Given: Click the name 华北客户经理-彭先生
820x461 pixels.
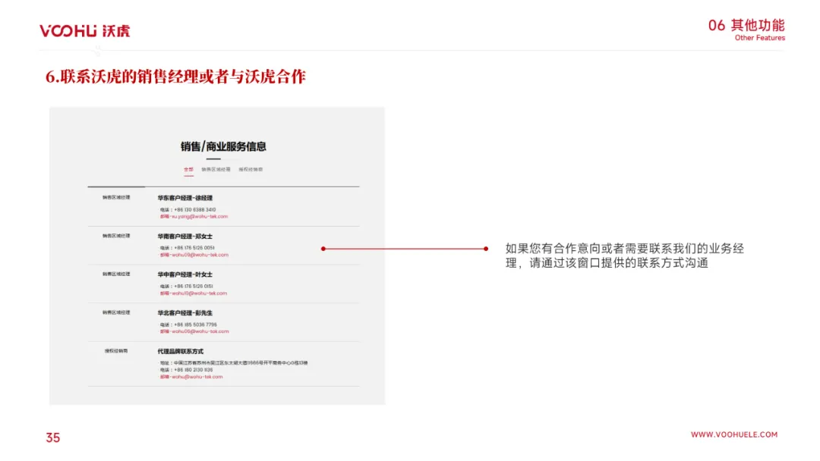Looking at the screenshot, I should [x=185, y=313].
